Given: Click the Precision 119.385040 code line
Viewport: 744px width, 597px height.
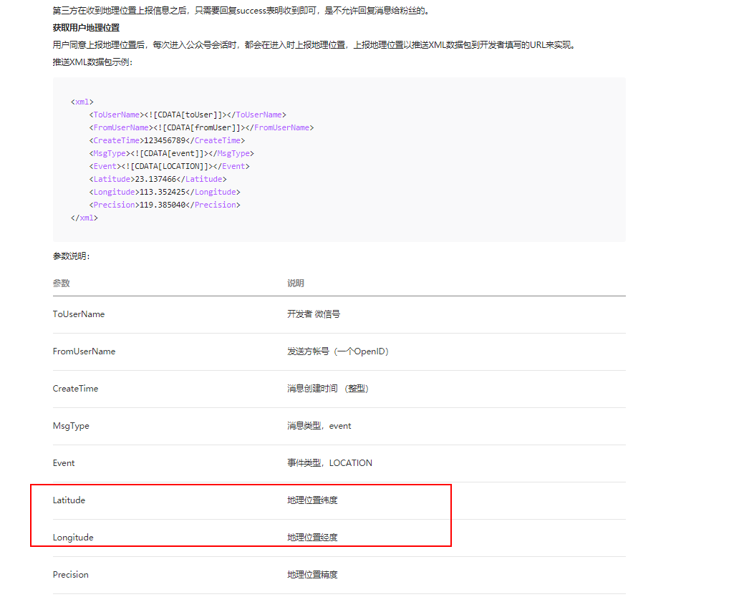Looking at the screenshot, I should 165,205.
